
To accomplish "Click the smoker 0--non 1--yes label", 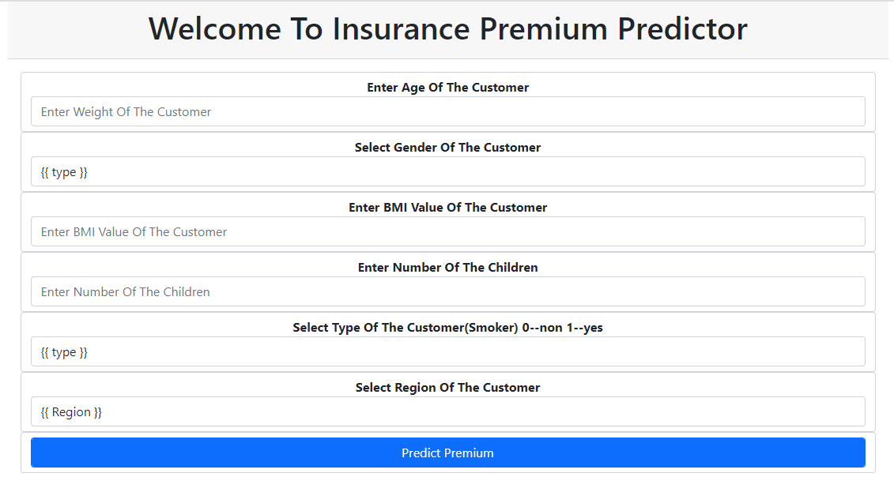I will tap(447, 327).
